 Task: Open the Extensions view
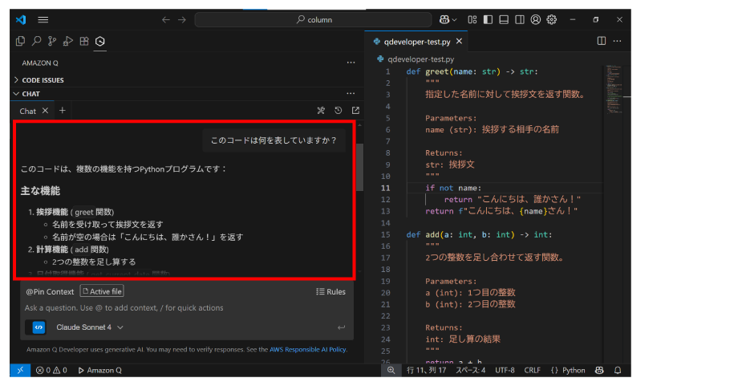84,41
